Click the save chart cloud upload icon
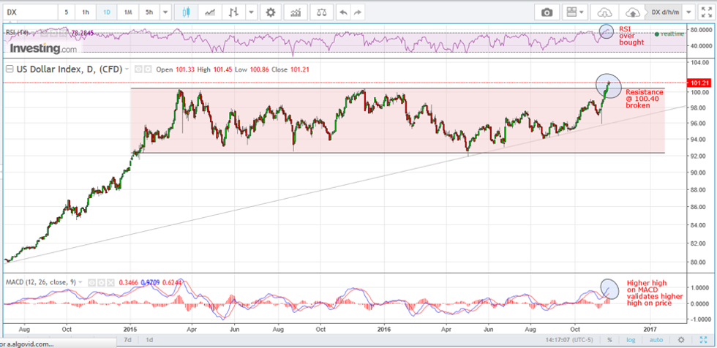Screen dimensions: 717x348 631,12
